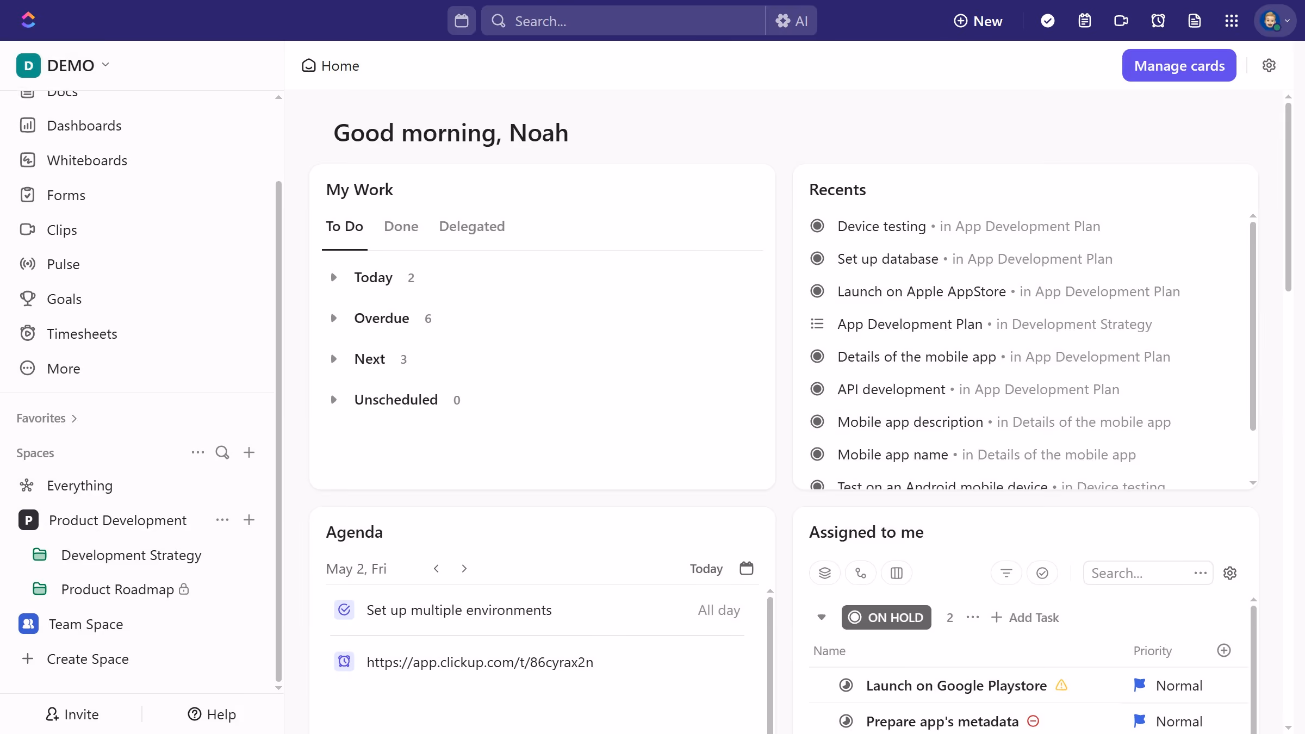The height and width of the screenshot is (734, 1305).
Task: Open Product Development ellipsis menu
Action: (222, 520)
